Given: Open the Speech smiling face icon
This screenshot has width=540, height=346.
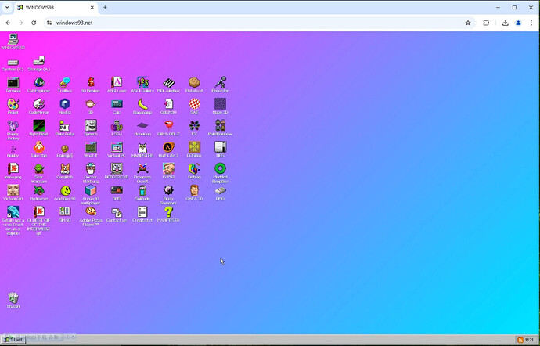Looking at the screenshot, I should (x=91, y=126).
